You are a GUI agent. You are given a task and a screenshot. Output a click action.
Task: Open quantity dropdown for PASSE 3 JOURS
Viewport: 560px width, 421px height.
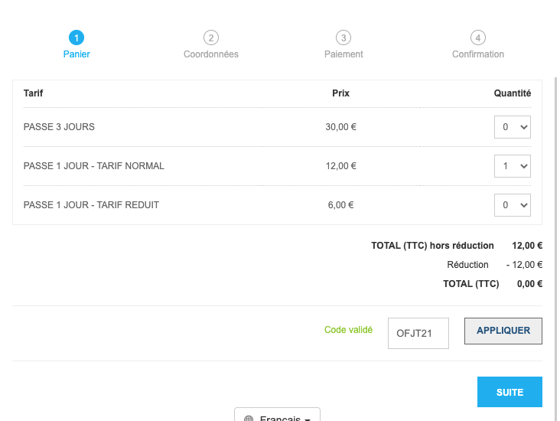pos(512,127)
